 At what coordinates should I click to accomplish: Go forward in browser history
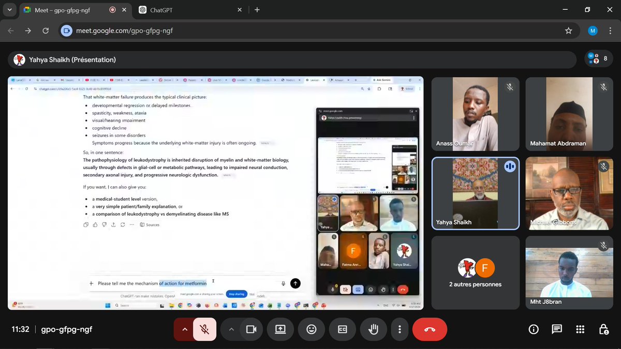click(28, 31)
